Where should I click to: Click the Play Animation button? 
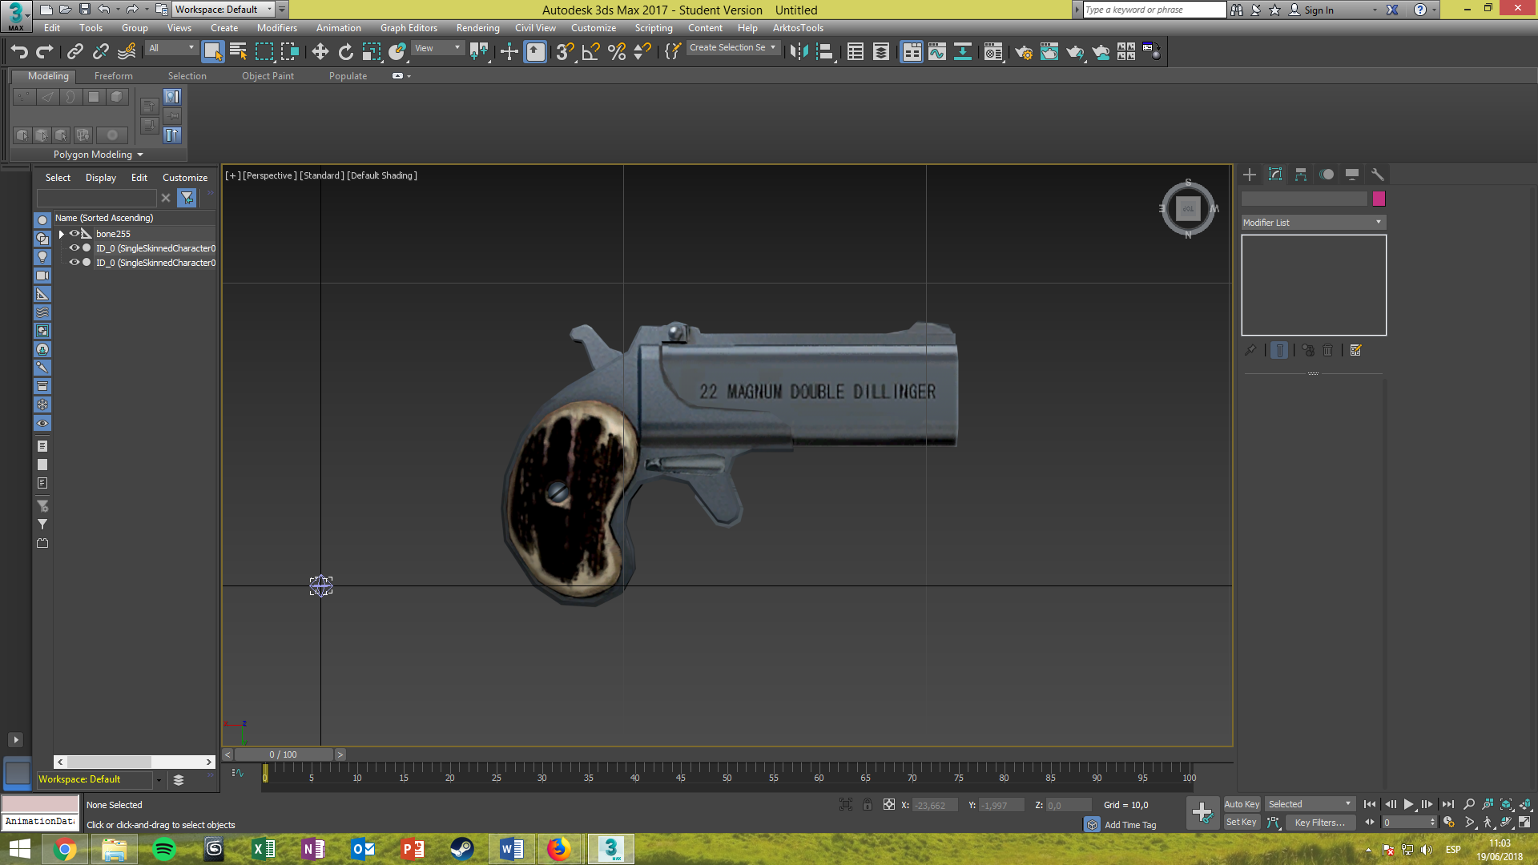pyautogui.click(x=1409, y=804)
